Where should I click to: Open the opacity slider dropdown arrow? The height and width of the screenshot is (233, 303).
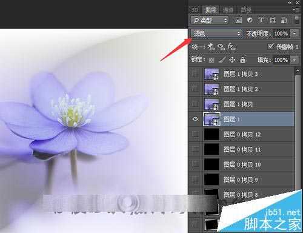(x=295, y=33)
